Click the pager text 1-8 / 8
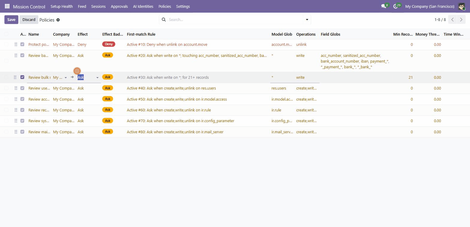 440,19
